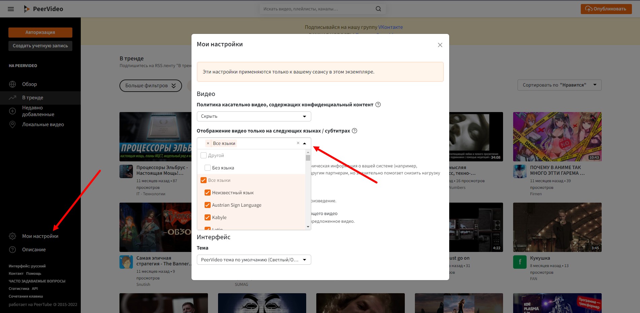Uncheck the "Austrian Sign Language" checkbox
640x313 pixels.
[208, 205]
